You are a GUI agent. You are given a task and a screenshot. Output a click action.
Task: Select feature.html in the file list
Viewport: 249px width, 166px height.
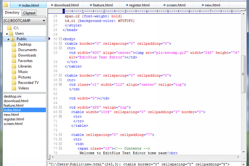point(13,105)
